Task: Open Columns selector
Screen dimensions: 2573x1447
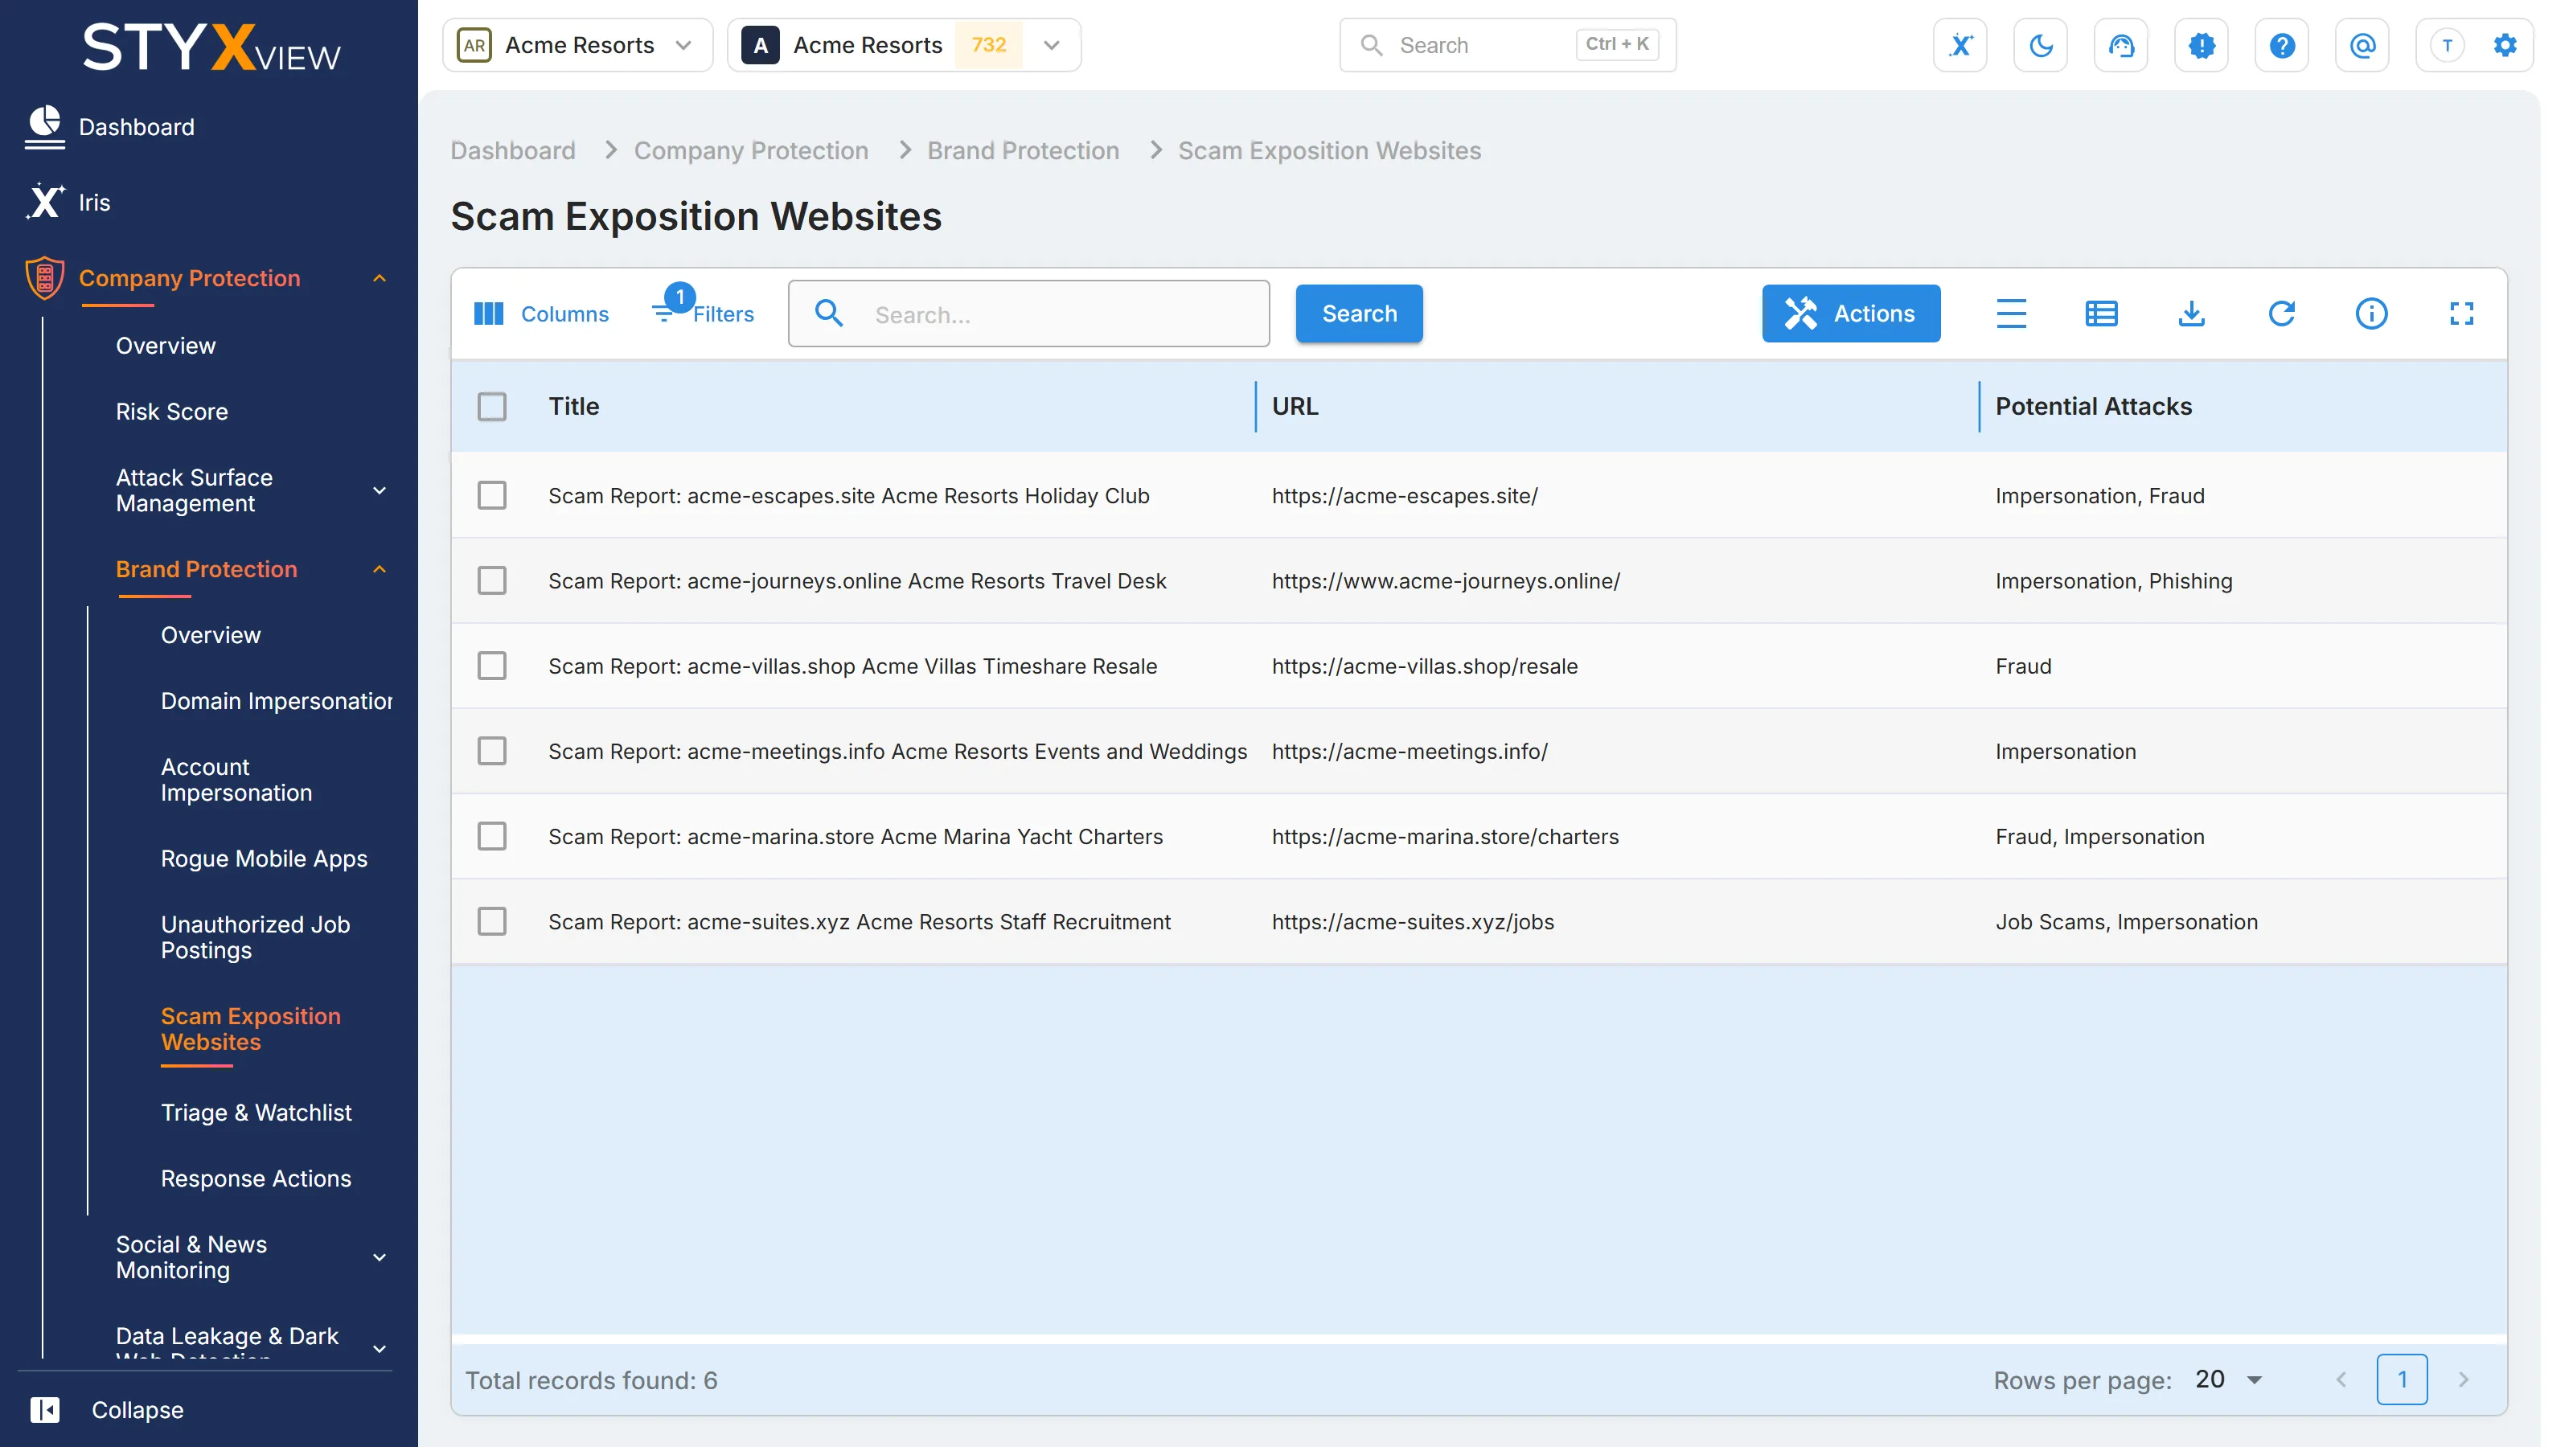Action: tap(540, 314)
